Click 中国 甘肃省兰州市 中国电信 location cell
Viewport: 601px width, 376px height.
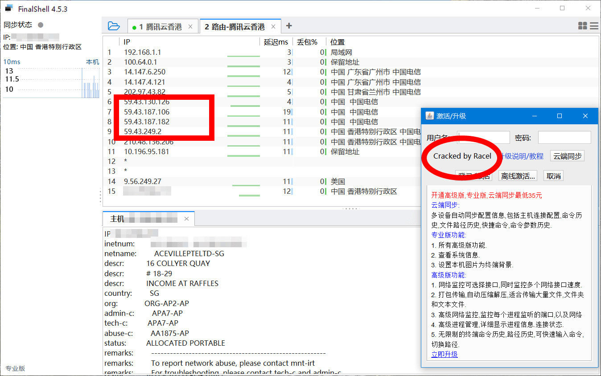[376, 92]
